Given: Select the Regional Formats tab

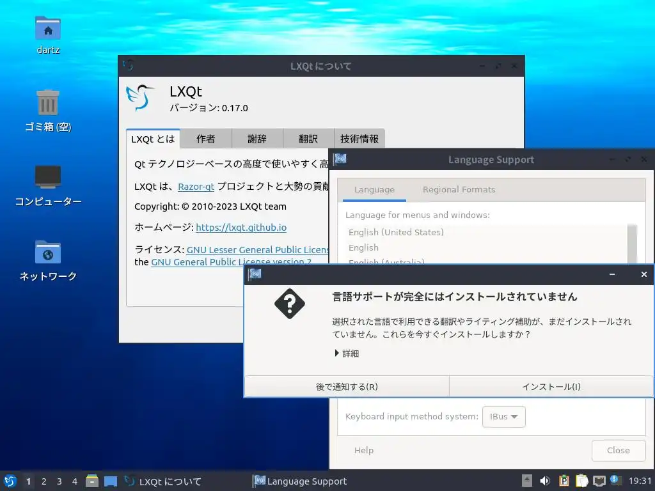Looking at the screenshot, I should (x=459, y=190).
